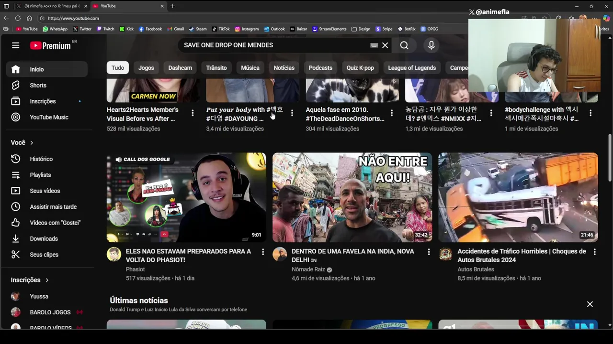Open options menu for Phasiot video
This screenshot has width=613, height=344.
pos(262,252)
